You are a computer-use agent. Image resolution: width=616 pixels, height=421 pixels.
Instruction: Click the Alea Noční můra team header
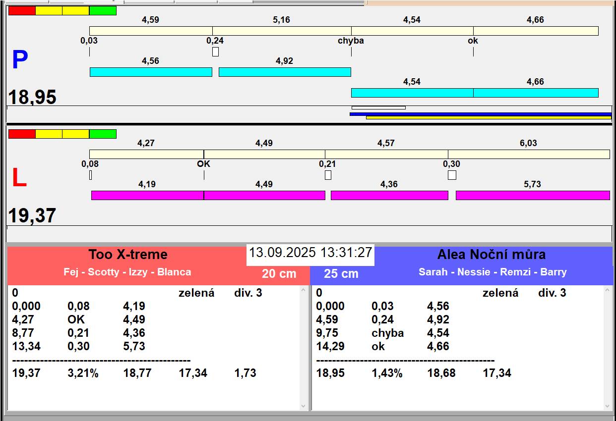coord(491,255)
